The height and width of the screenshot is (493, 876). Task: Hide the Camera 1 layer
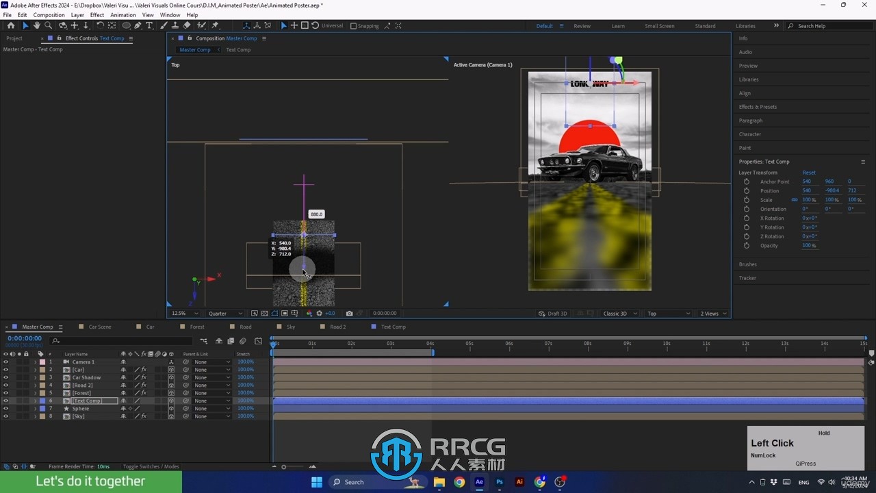click(5, 362)
